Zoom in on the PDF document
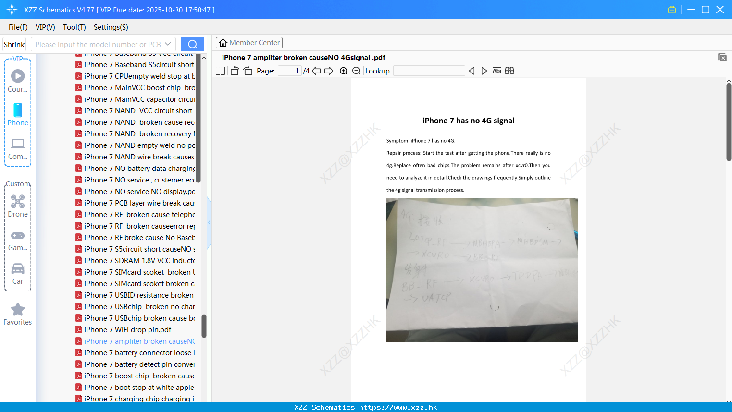 pyautogui.click(x=344, y=71)
